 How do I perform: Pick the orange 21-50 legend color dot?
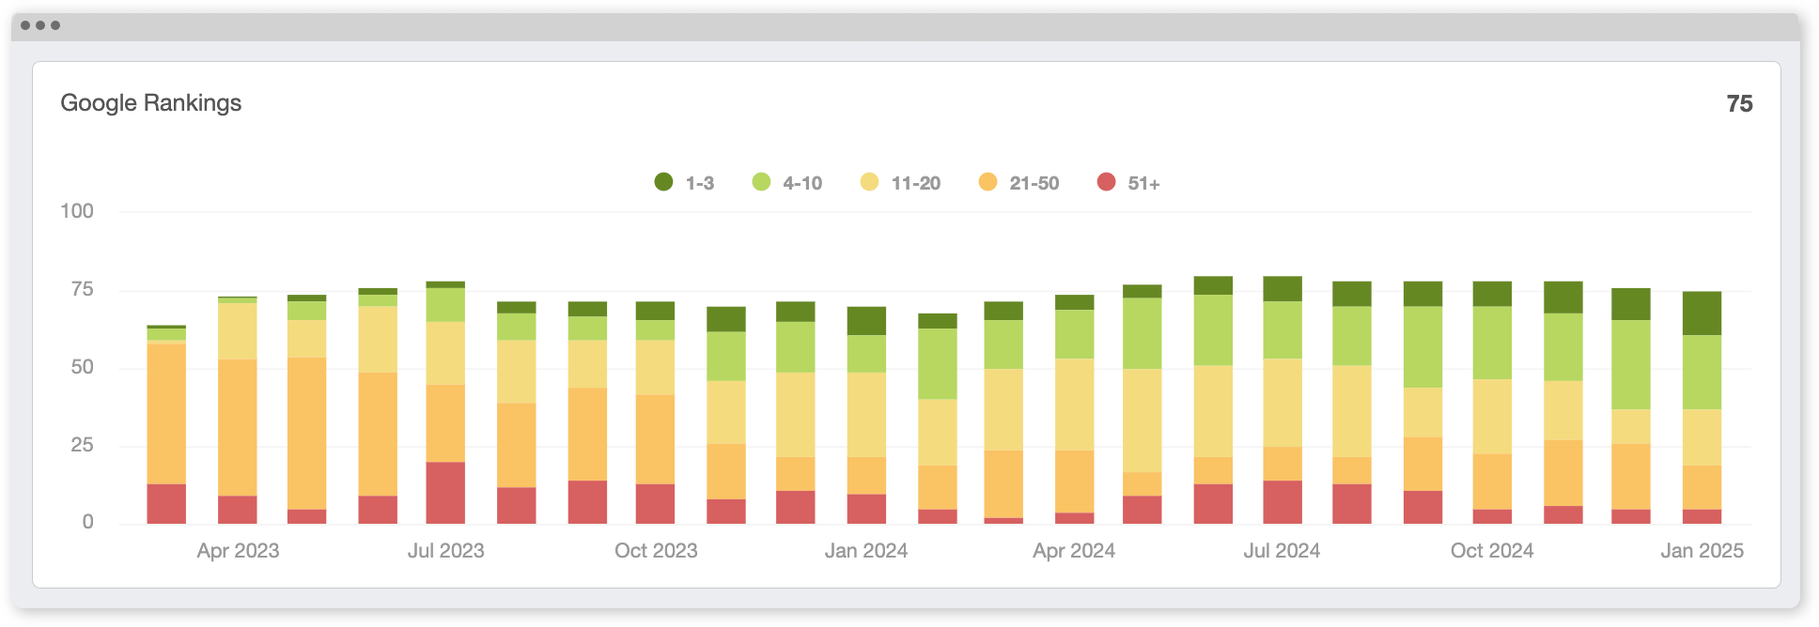pyautogui.click(x=987, y=182)
